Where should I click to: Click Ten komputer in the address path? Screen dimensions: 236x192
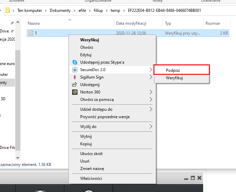pos(29,10)
